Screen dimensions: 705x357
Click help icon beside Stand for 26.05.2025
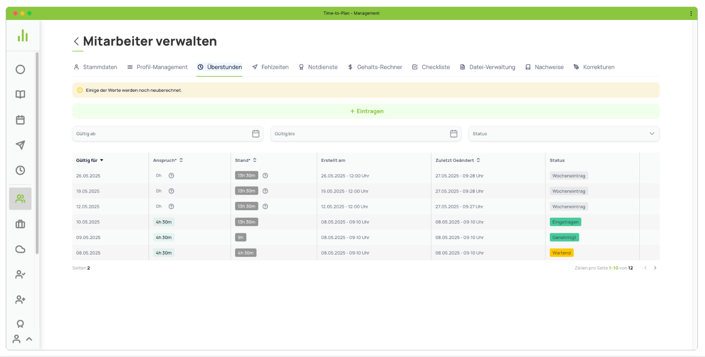[x=265, y=176]
